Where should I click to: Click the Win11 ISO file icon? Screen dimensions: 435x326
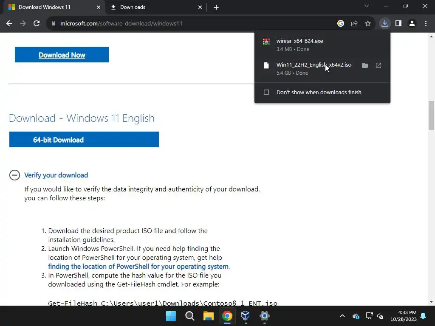[x=266, y=65]
